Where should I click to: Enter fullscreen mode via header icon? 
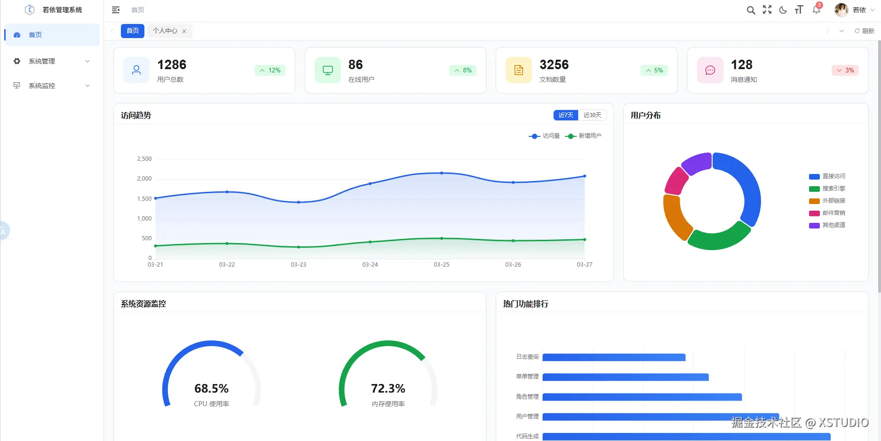tap(767, 10)
